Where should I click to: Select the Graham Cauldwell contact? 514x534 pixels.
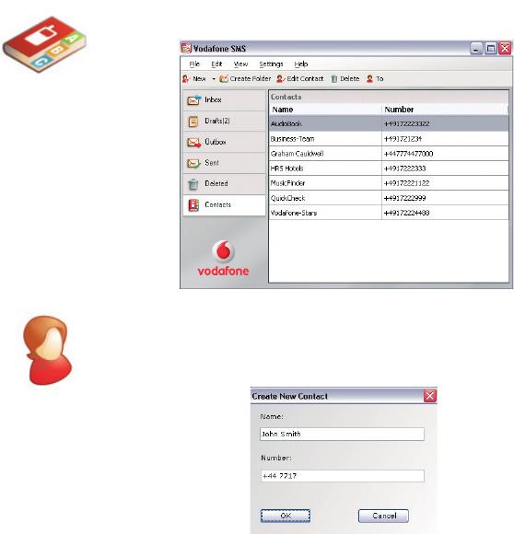389,154
